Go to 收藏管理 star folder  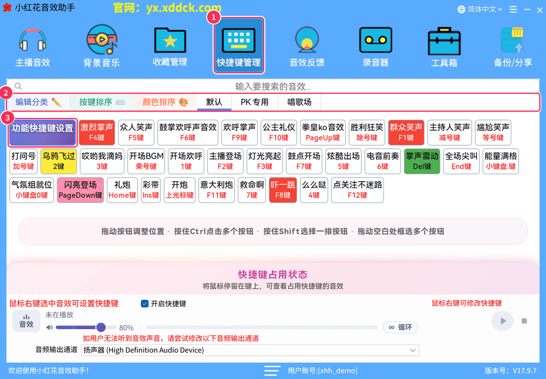point(170,46)
